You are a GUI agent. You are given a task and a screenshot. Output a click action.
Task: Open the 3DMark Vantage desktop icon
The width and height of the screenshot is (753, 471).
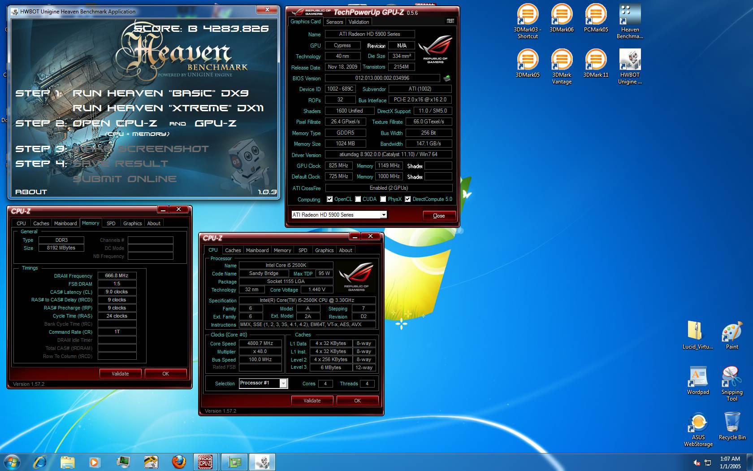click(x=562, y=66)
